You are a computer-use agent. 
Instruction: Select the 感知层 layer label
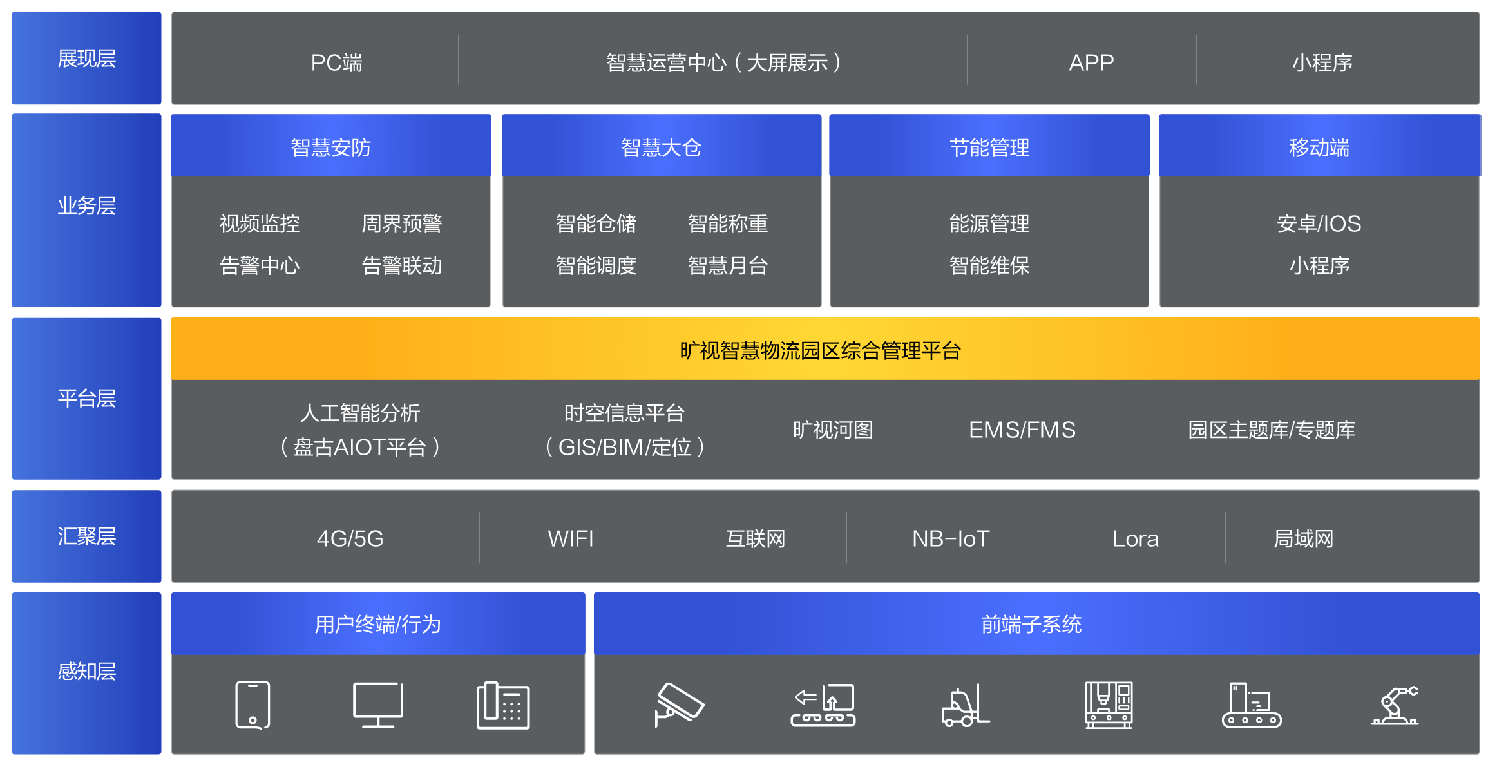pyautogui.click(x=86, y=673)
